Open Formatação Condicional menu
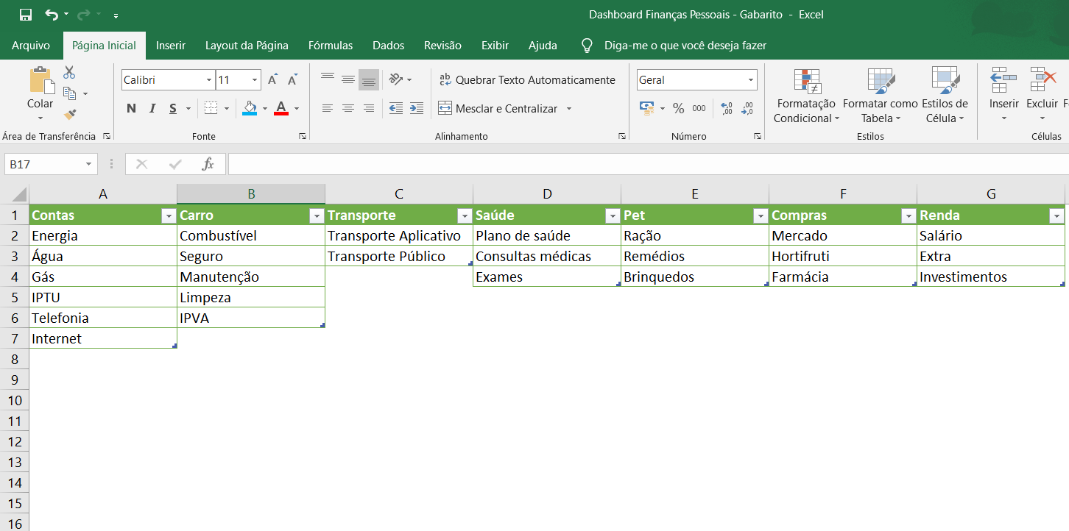The height and width of the screenshot is (531, 1069). [x=805, y=96]
